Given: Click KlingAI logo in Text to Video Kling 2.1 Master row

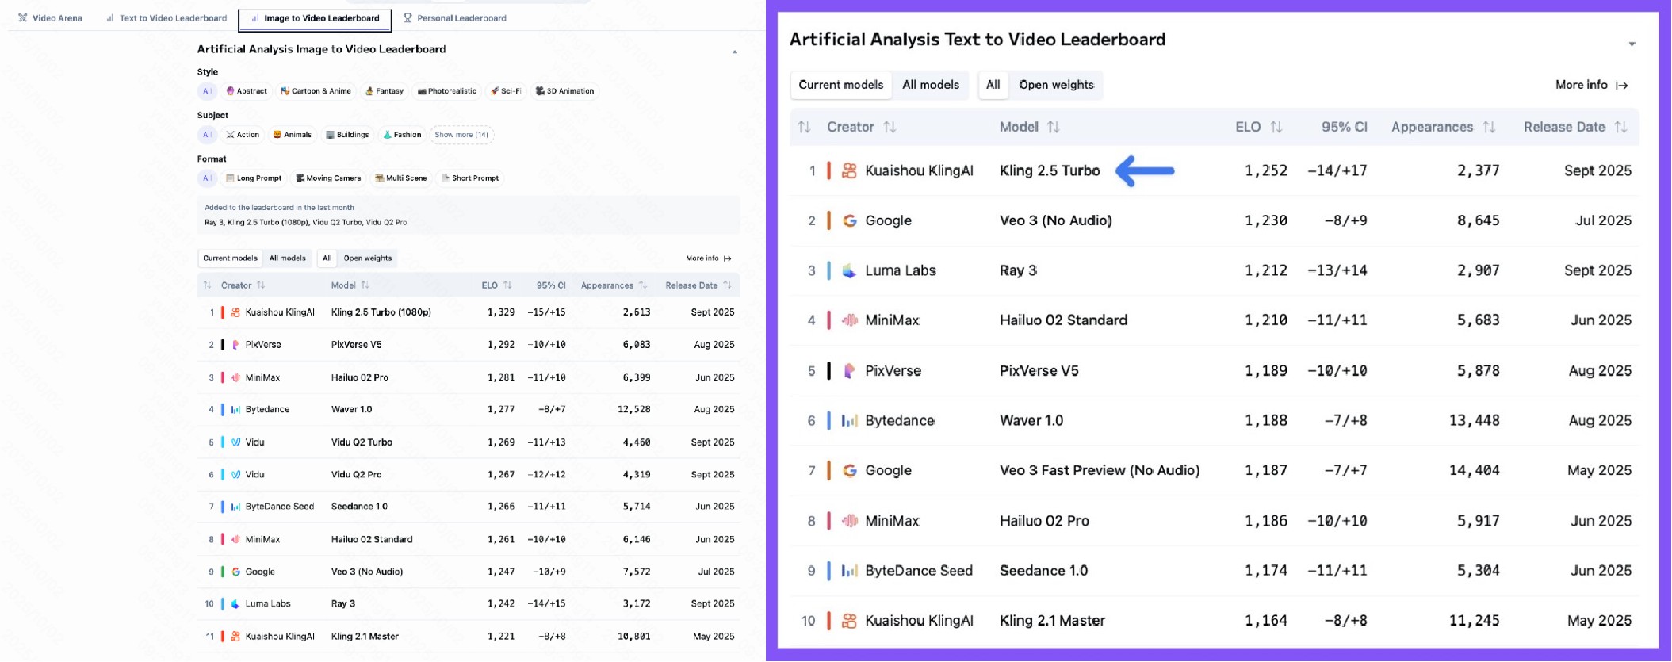Looking at the screenshot, I should (x=849, y=621).
